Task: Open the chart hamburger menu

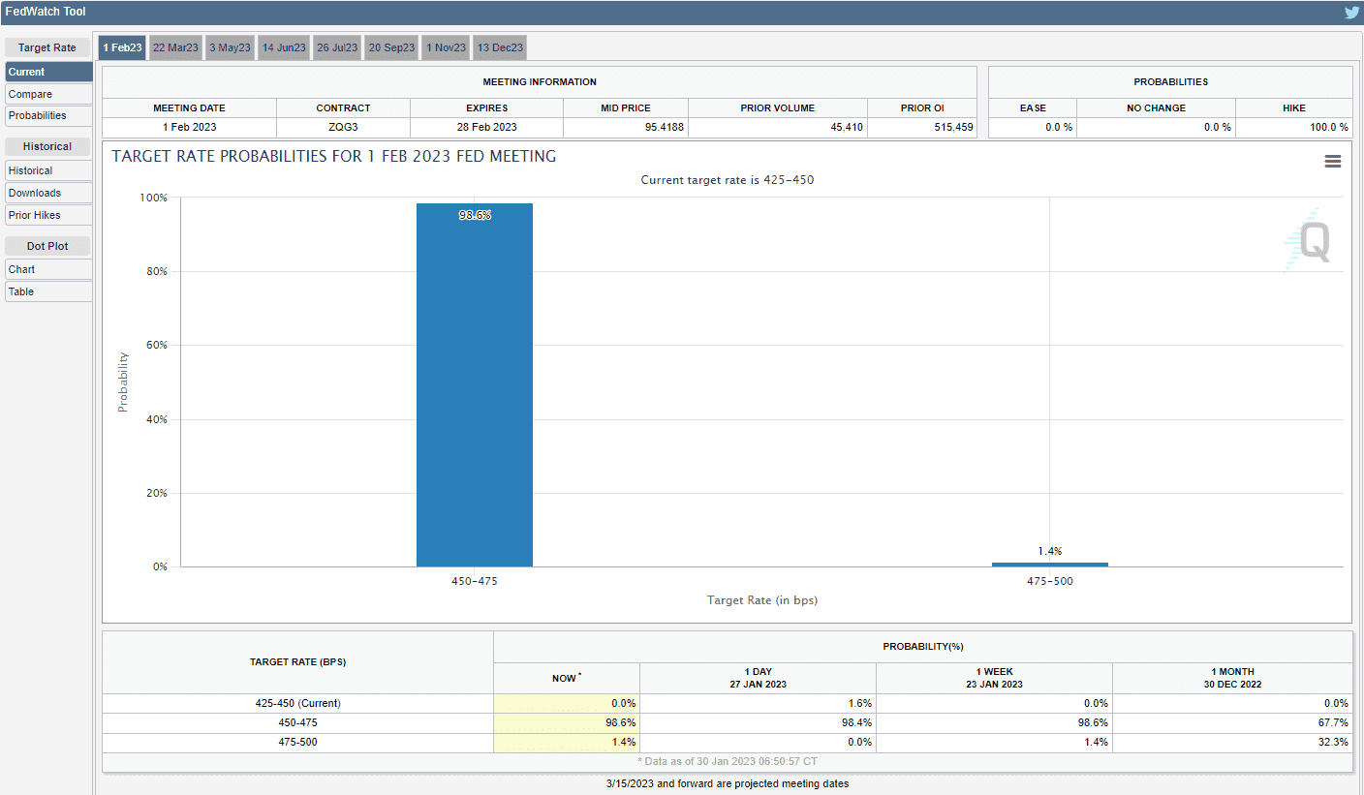Action: click(x=1333, y=162)
